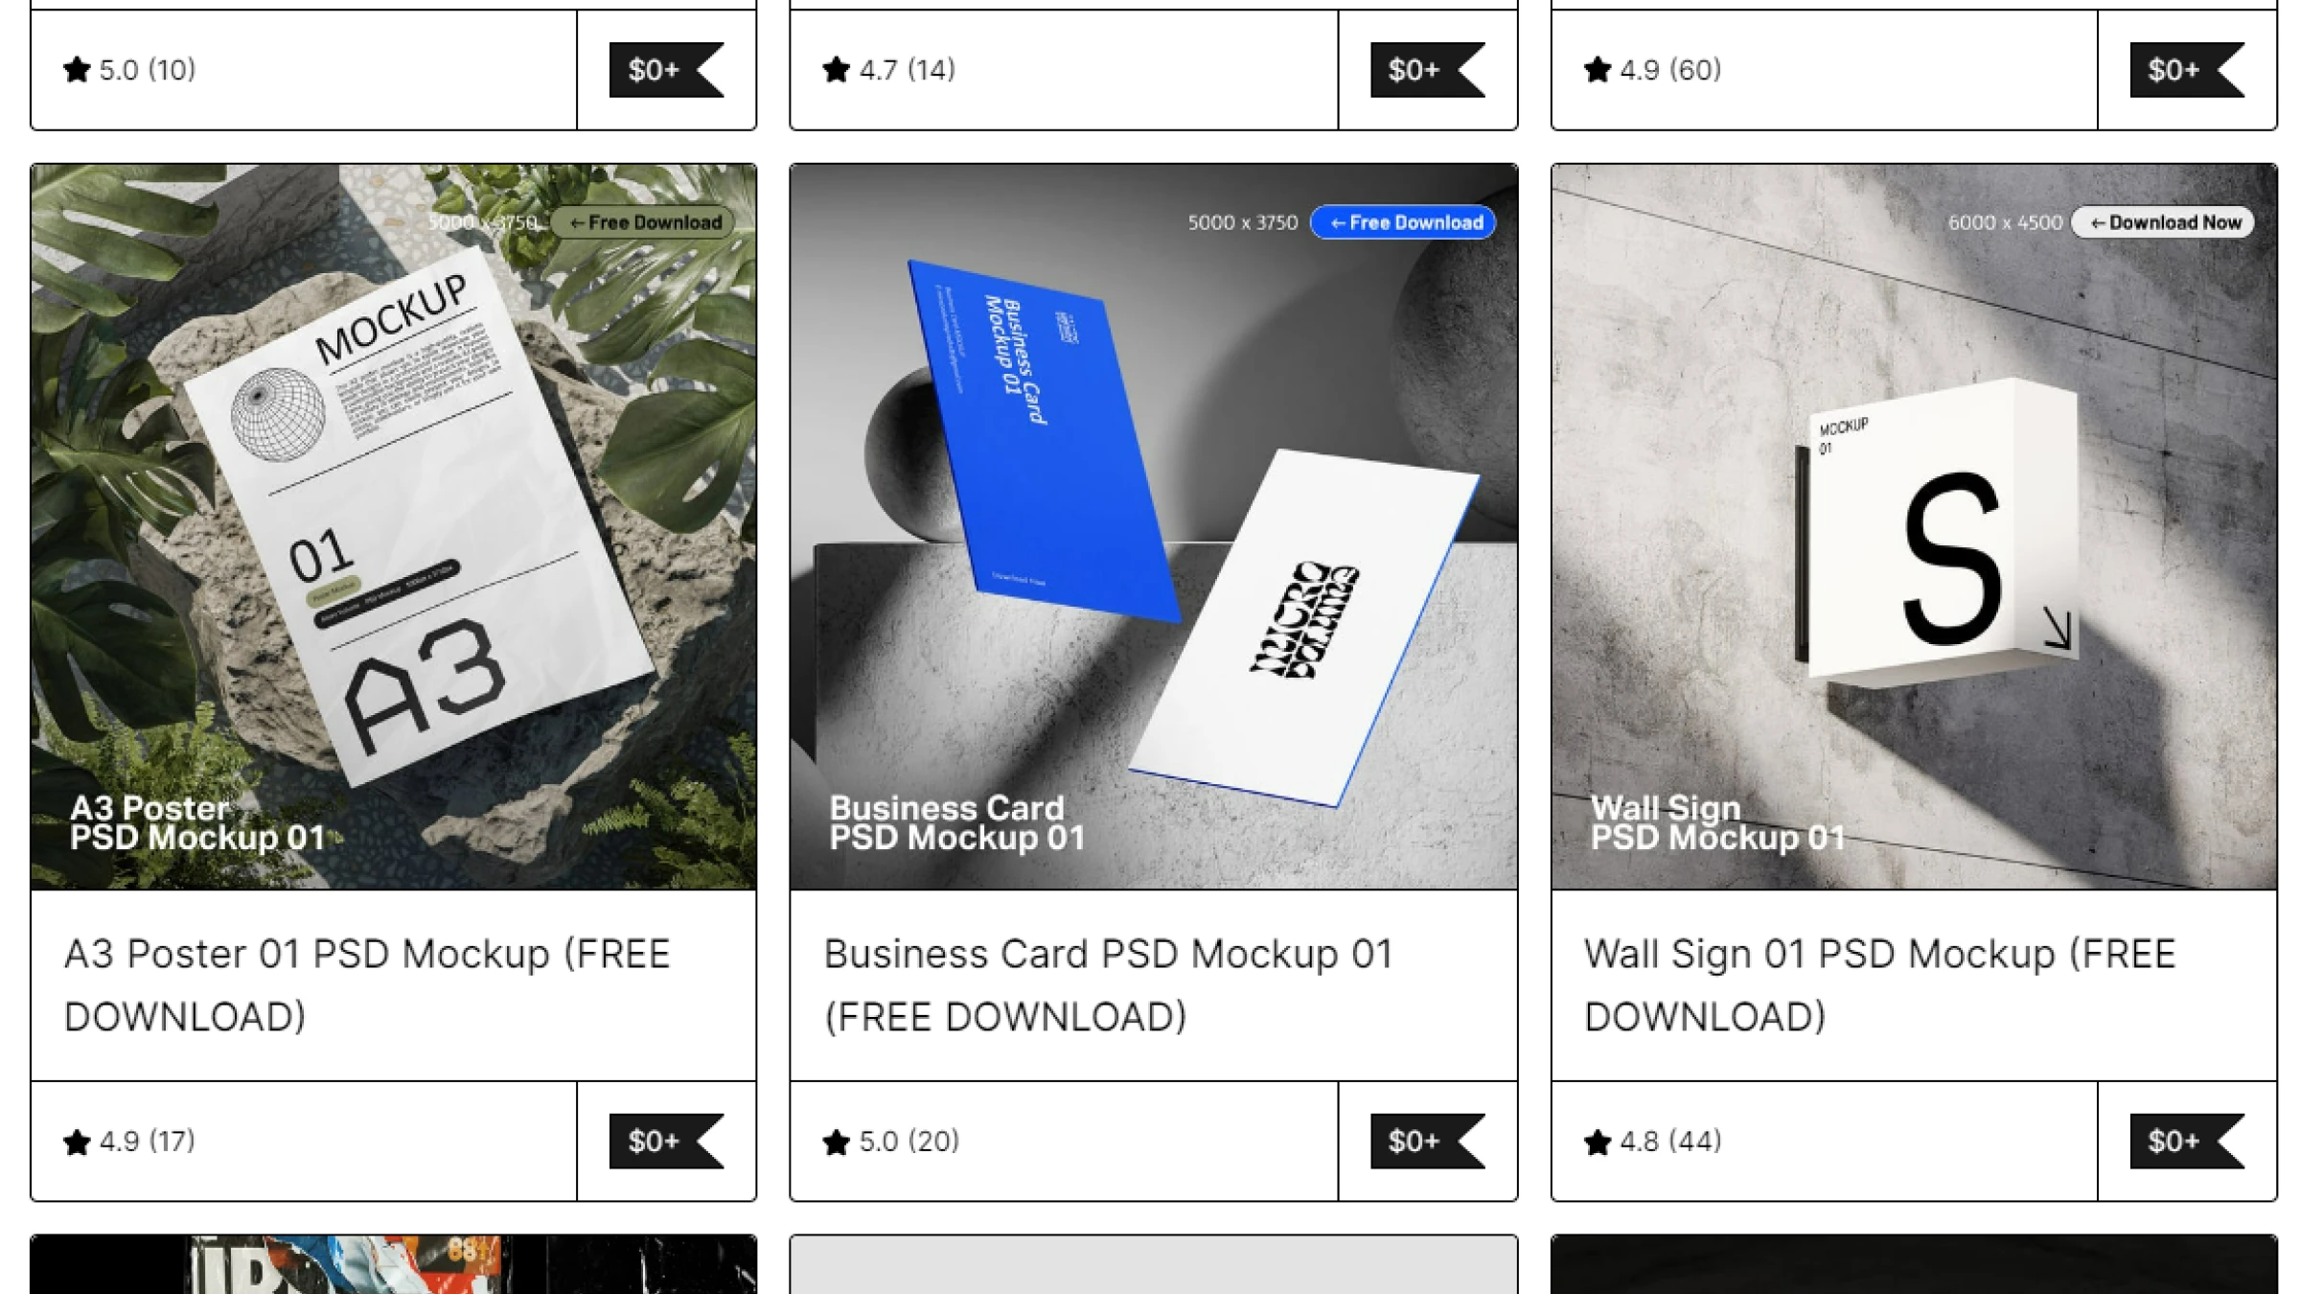The height and width of the screenshot is (1294, 2300).
Task: Click the star icon beside 4.7 (14)
Action: click(836, 70)
